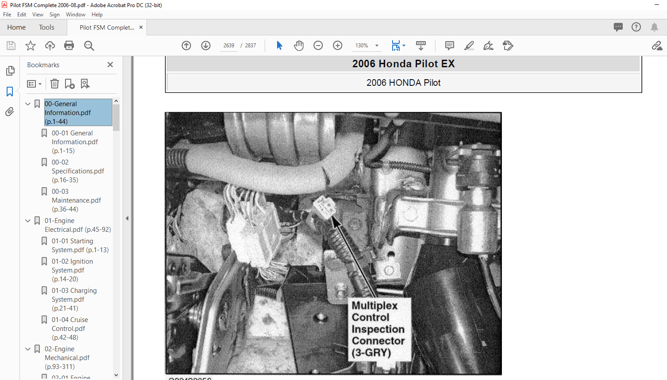Zoom out with the minus circle

318,46
